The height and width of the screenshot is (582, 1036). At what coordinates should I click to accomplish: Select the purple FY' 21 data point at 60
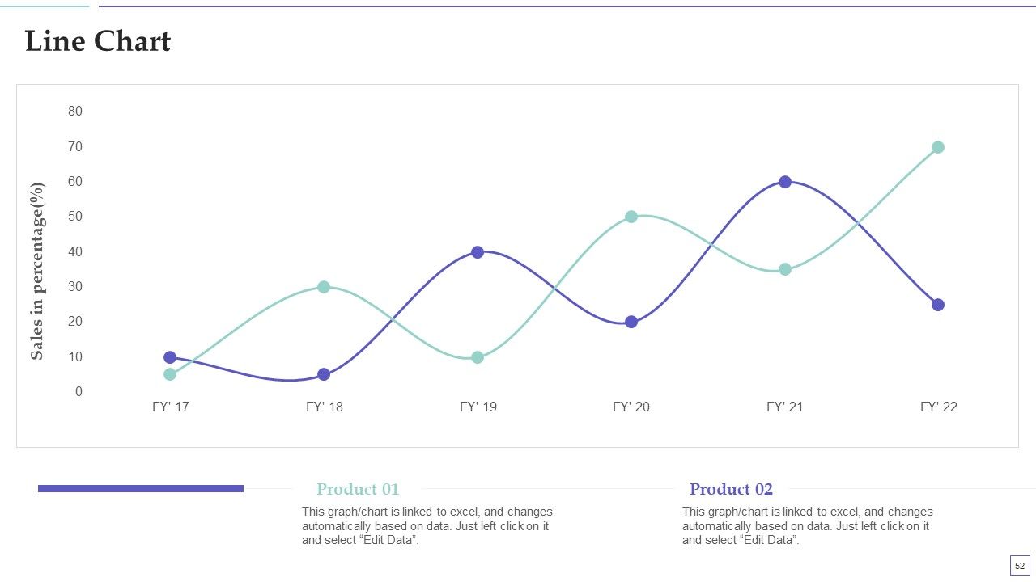(785, 182)
